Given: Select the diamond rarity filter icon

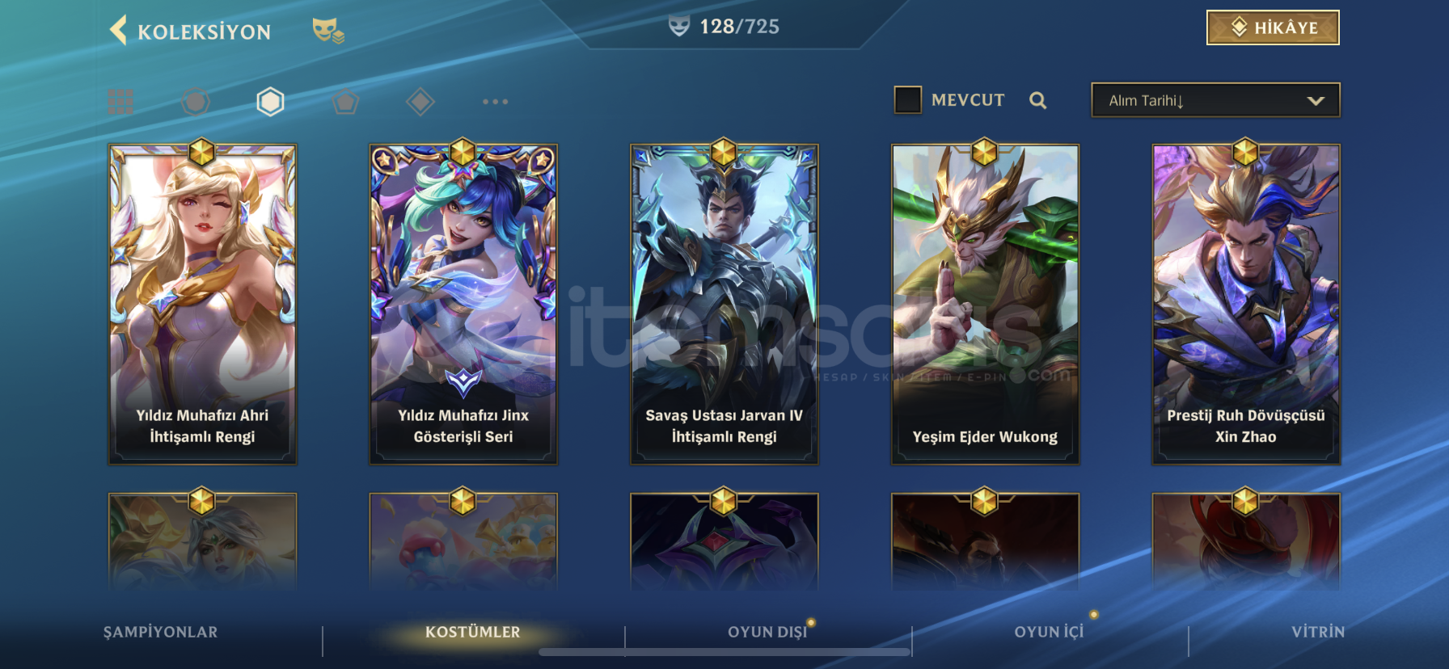Looking at the screenshot, I should 420,102.
